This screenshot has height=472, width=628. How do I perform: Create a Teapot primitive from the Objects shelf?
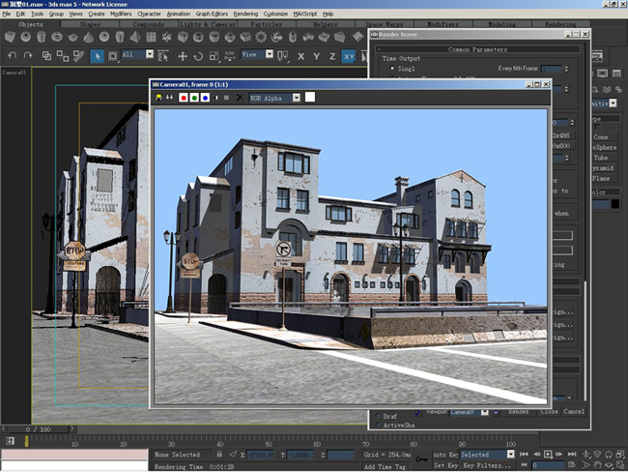[x=72, y=38]
